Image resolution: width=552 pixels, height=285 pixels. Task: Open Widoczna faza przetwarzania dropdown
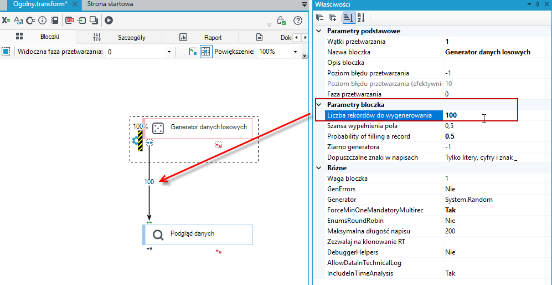168,52
